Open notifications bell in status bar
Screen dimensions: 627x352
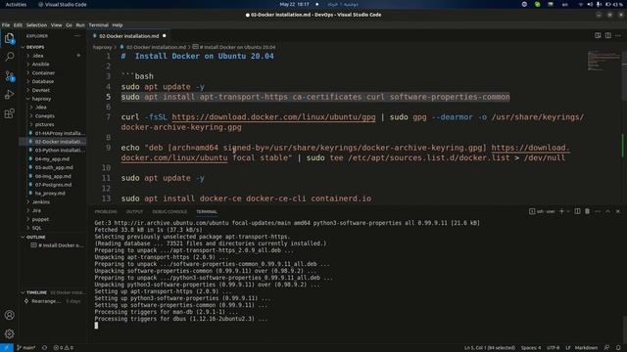[618, 348]
